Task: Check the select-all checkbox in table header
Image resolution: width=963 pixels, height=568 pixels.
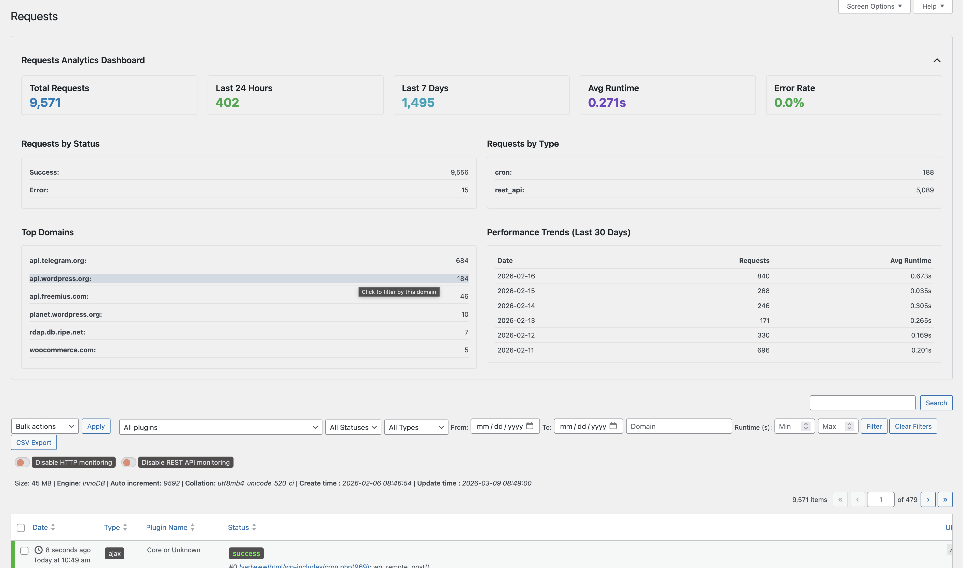Action: pos(21,528)
